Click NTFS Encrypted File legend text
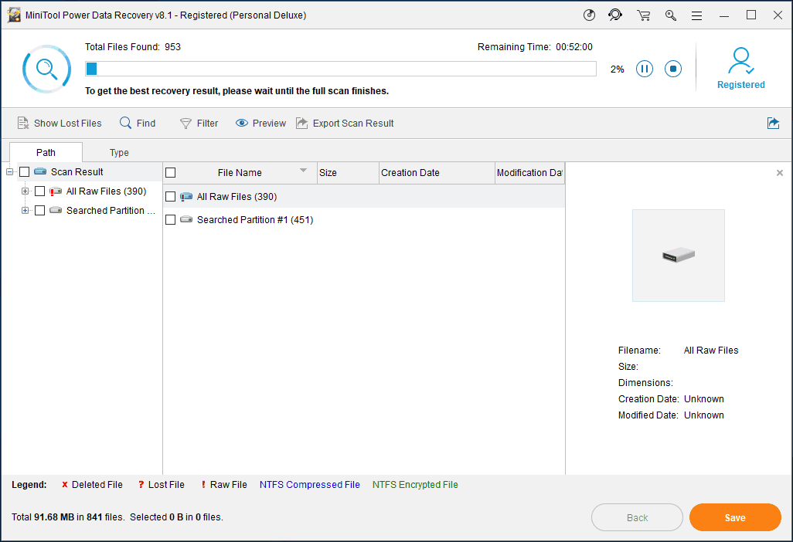Screen dimensions: 793x542 [x=415, y=484]
